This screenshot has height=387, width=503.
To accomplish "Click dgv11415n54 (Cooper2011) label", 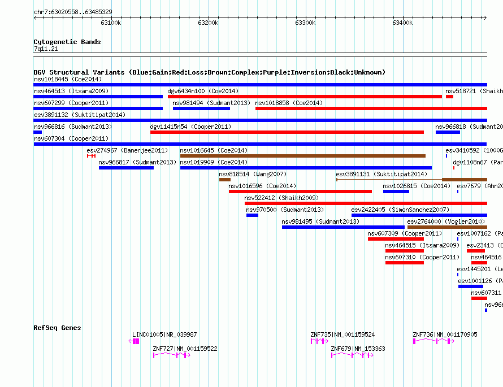I will (190, 127).
